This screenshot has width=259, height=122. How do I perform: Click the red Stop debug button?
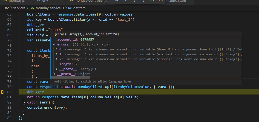tap(160, 1)
